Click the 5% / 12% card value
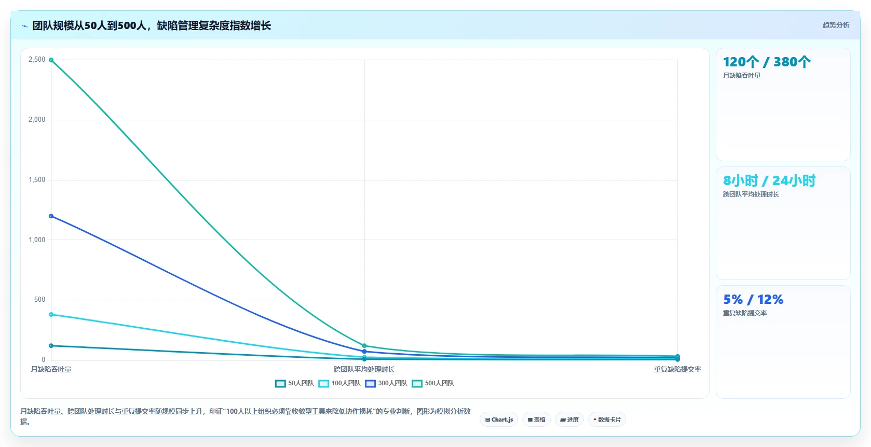The image size is (871, 447). (753, 300)
